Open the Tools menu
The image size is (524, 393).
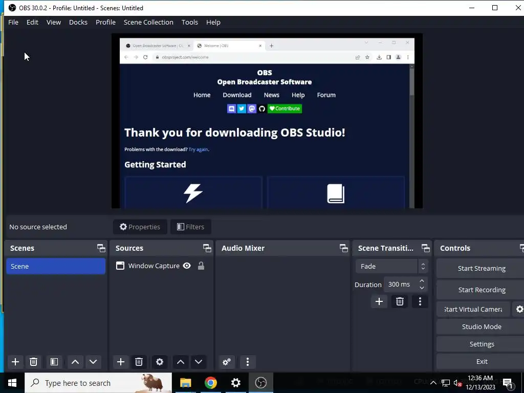tap(189, 23)
